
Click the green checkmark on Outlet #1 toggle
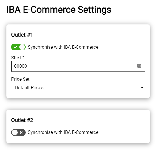(15, 47)
